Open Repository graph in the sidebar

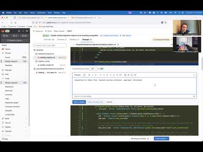tap(12, 103)
